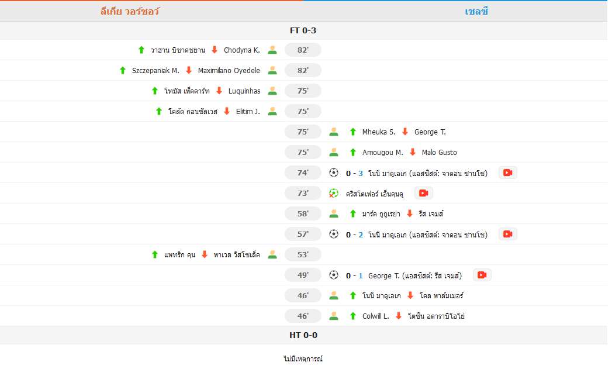Click the 73' minute badge

coord(303,193)
